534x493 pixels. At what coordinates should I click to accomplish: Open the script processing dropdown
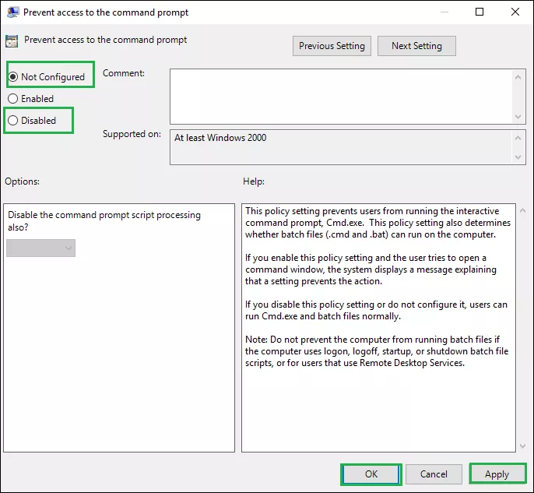40,248
